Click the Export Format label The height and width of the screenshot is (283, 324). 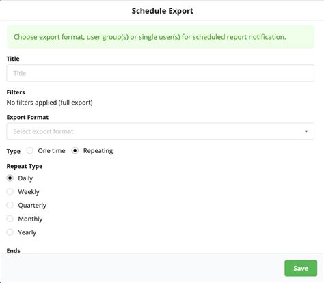[x=27, y=117]
